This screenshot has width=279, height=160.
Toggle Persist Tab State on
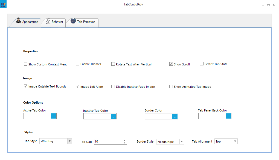[202, 63]
